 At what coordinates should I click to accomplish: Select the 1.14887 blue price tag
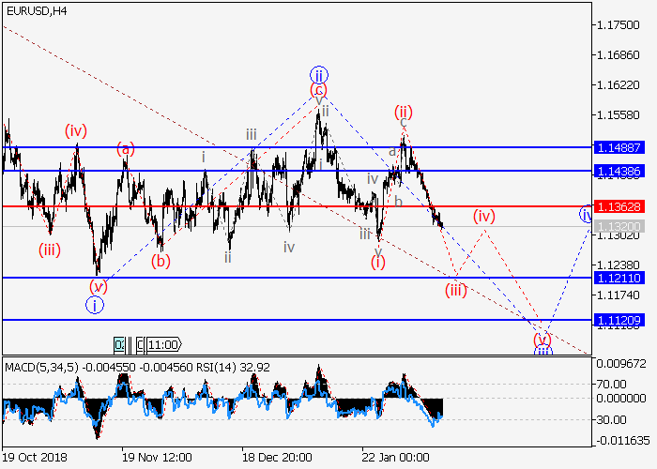[619, 147]
